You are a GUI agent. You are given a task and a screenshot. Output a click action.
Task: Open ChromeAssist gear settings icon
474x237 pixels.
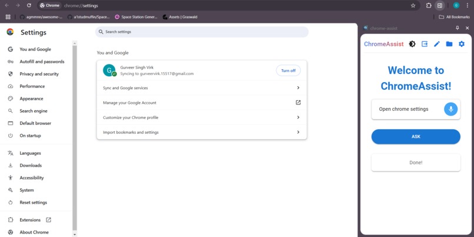pos(461,44)
